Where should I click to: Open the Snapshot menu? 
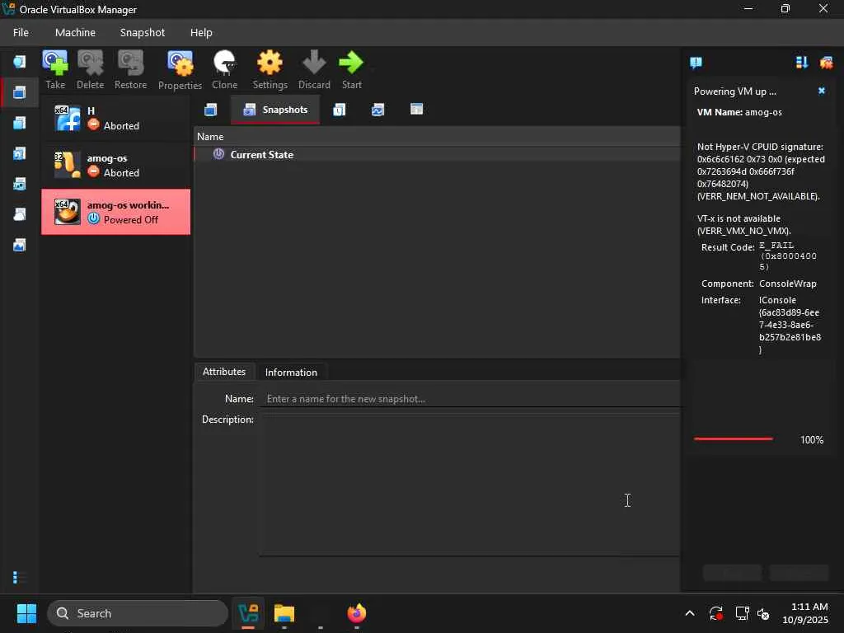(143, 32)
